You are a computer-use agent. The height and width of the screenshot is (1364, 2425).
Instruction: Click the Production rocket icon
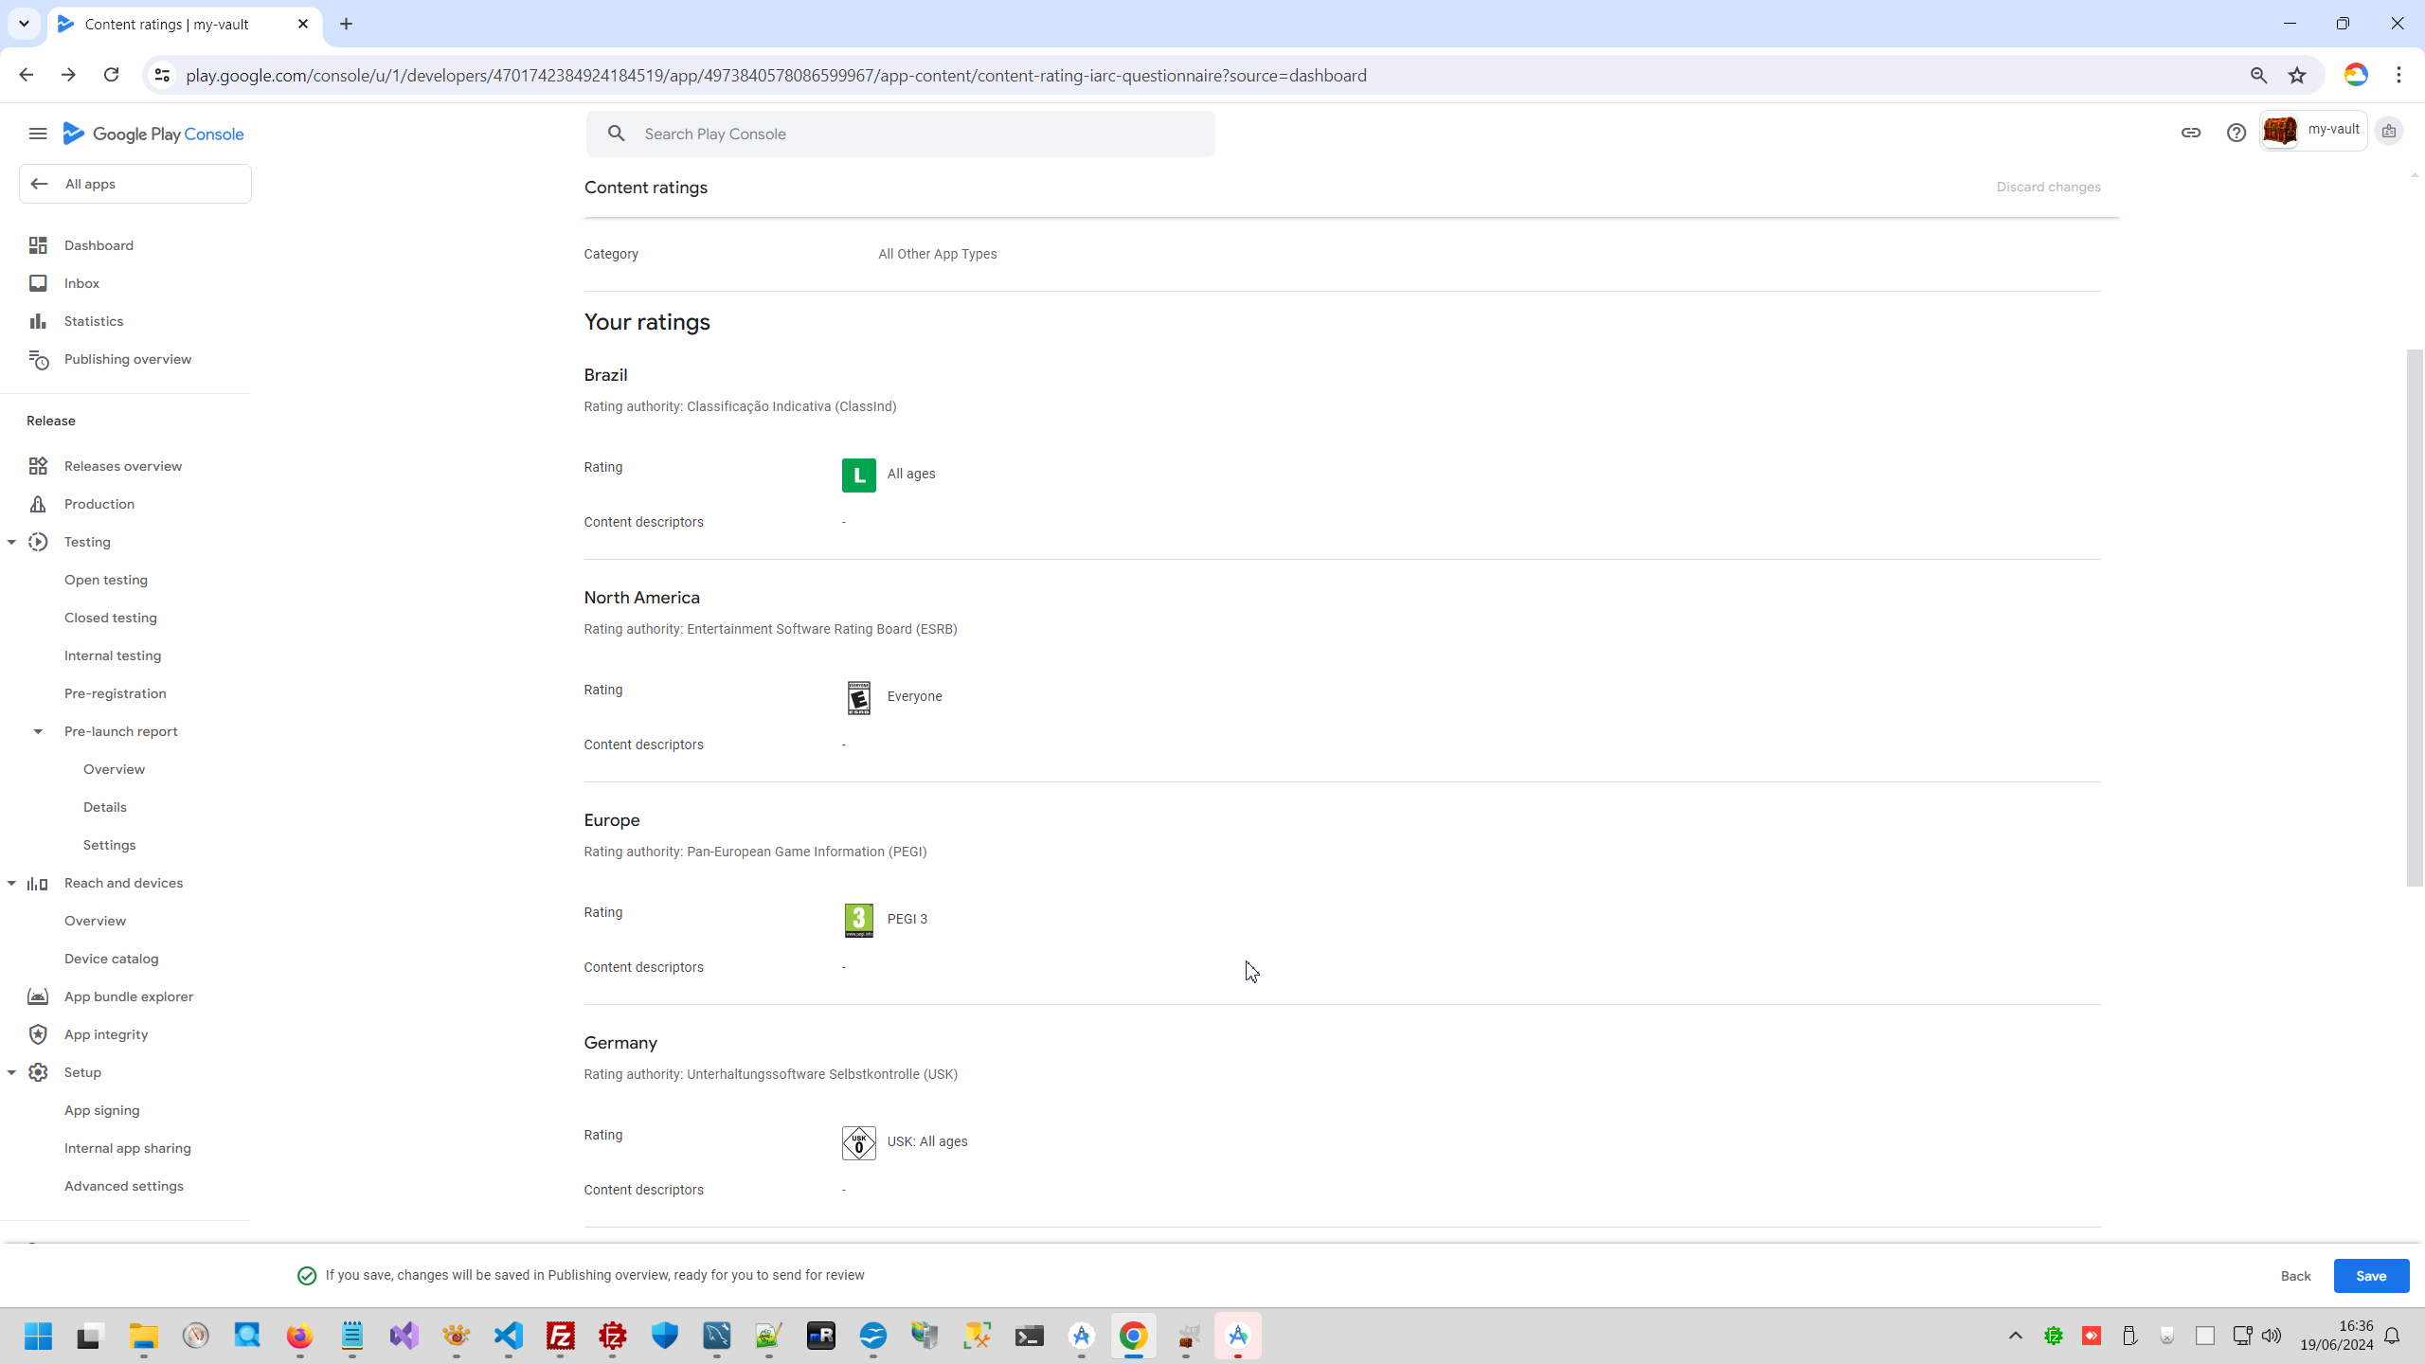coord(38,504)
